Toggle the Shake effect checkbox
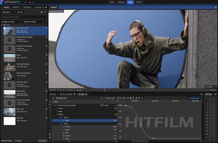218x143 pixels. pos(62,124)
